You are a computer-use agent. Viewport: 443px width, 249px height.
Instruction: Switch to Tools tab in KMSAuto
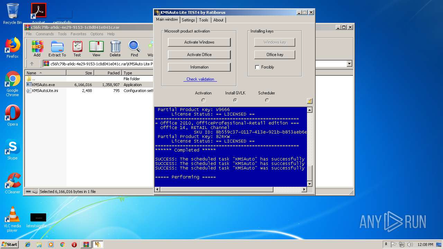[x=204, y=20]
